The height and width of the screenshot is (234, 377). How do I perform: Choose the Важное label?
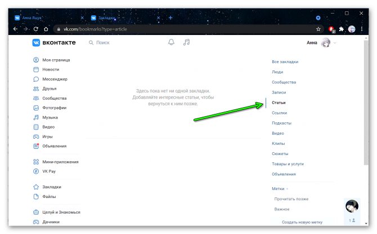pyautogui.click(x=282, y=209)
